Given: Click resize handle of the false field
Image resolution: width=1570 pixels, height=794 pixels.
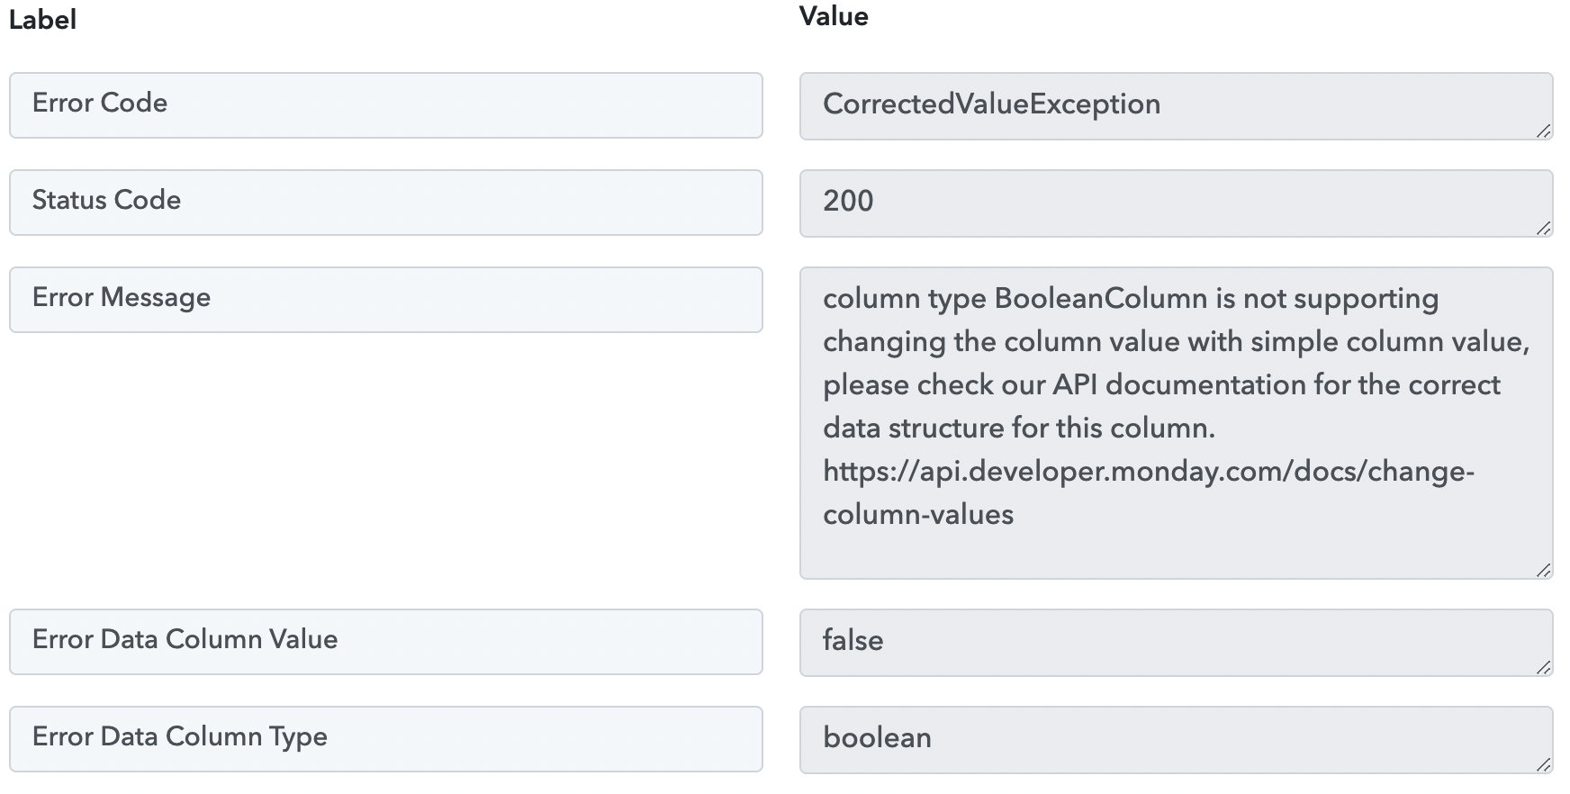Looking at the screenshot, I should click(x=1543, y=668).
